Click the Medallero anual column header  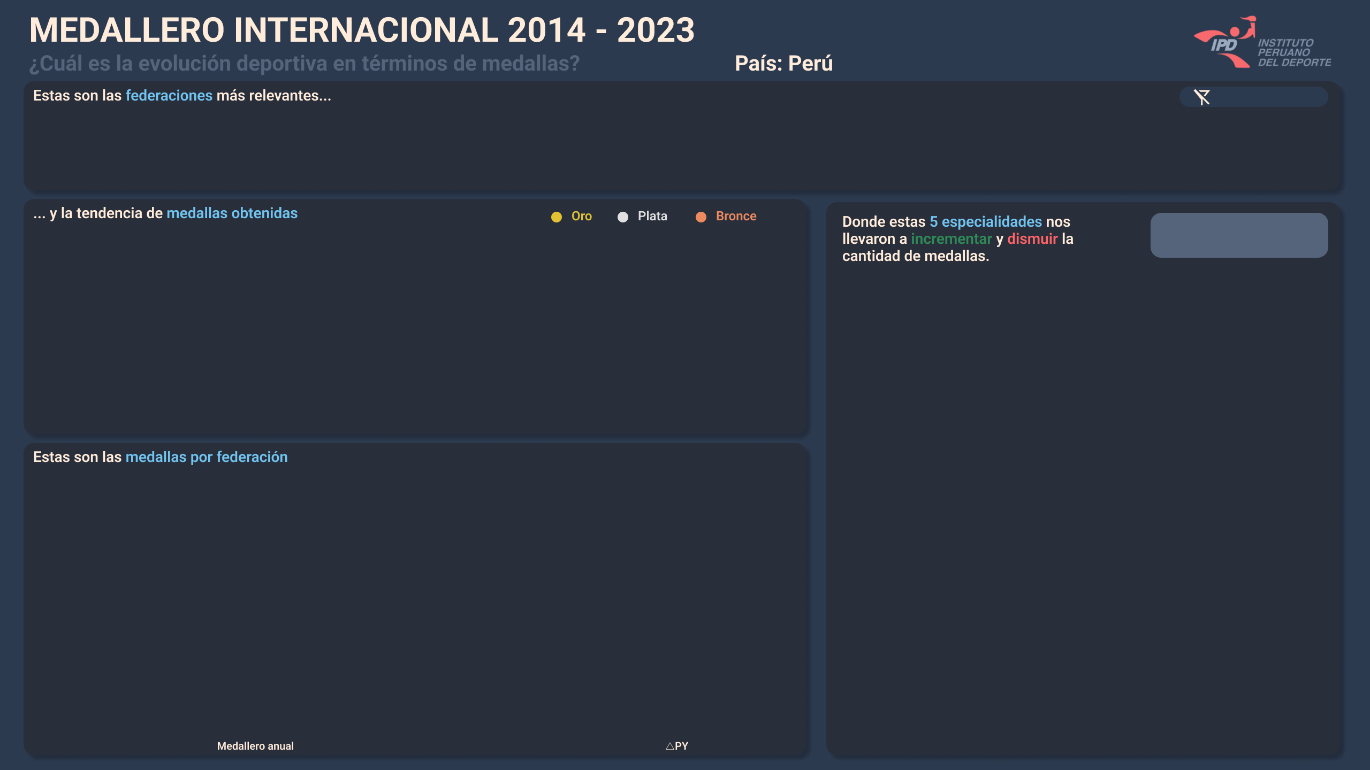(255, 746)
